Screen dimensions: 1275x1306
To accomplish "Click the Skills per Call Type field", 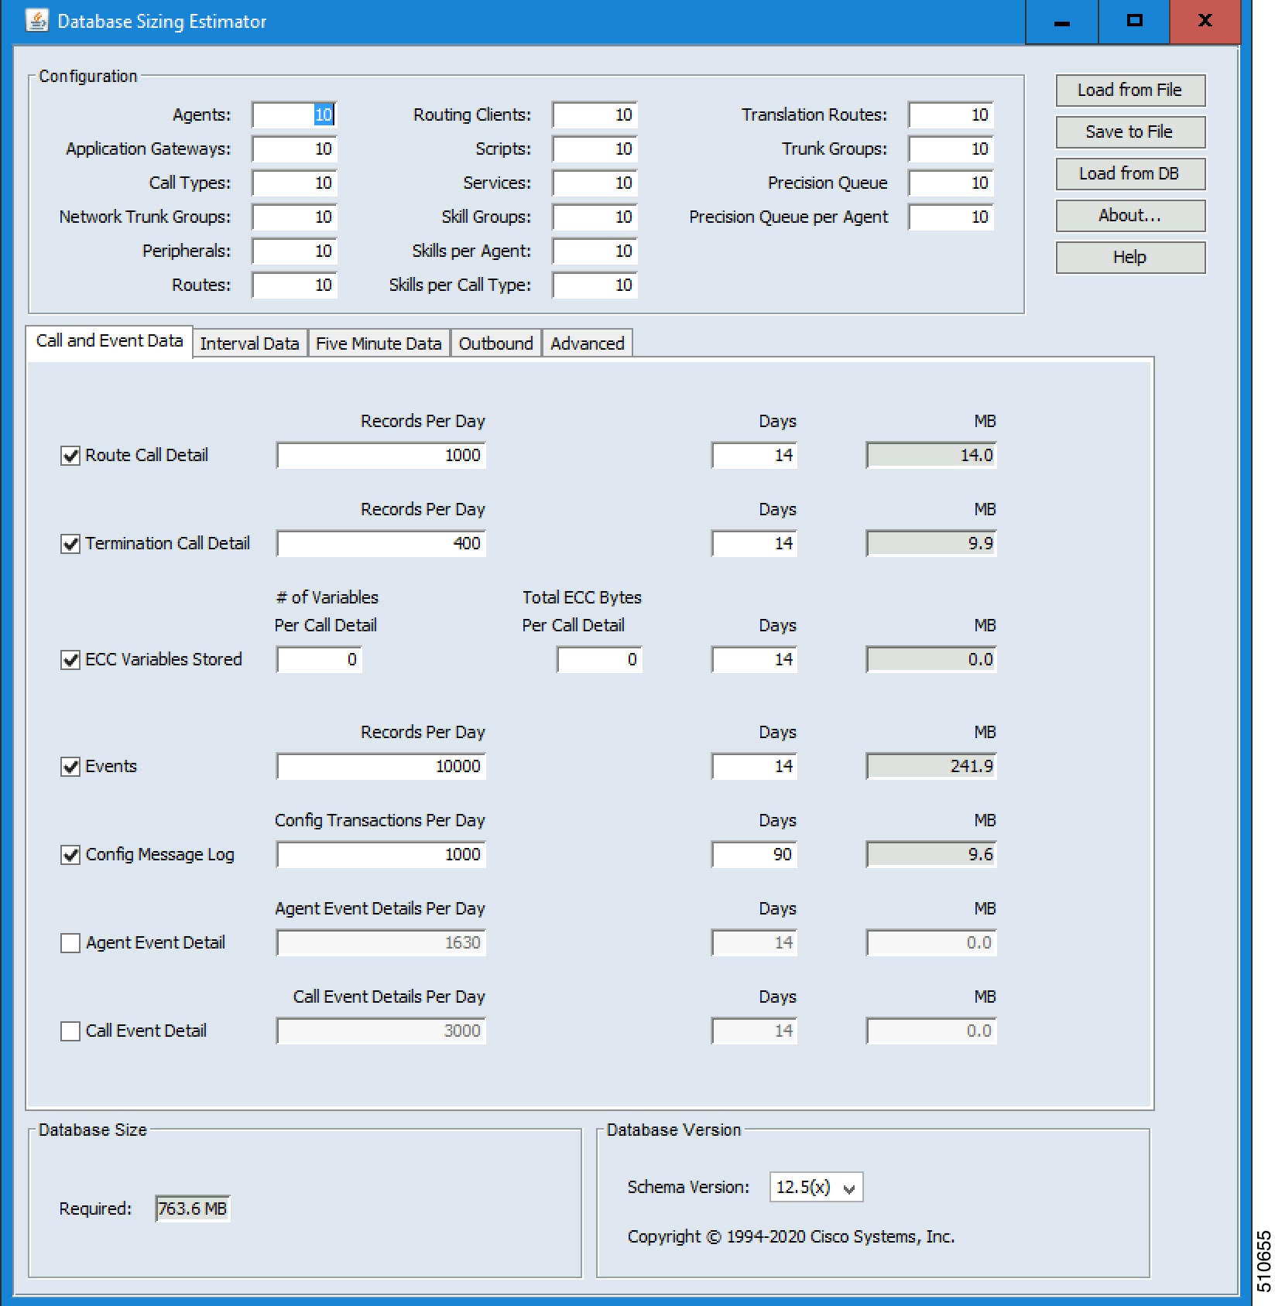I will [x=595, y=285].
